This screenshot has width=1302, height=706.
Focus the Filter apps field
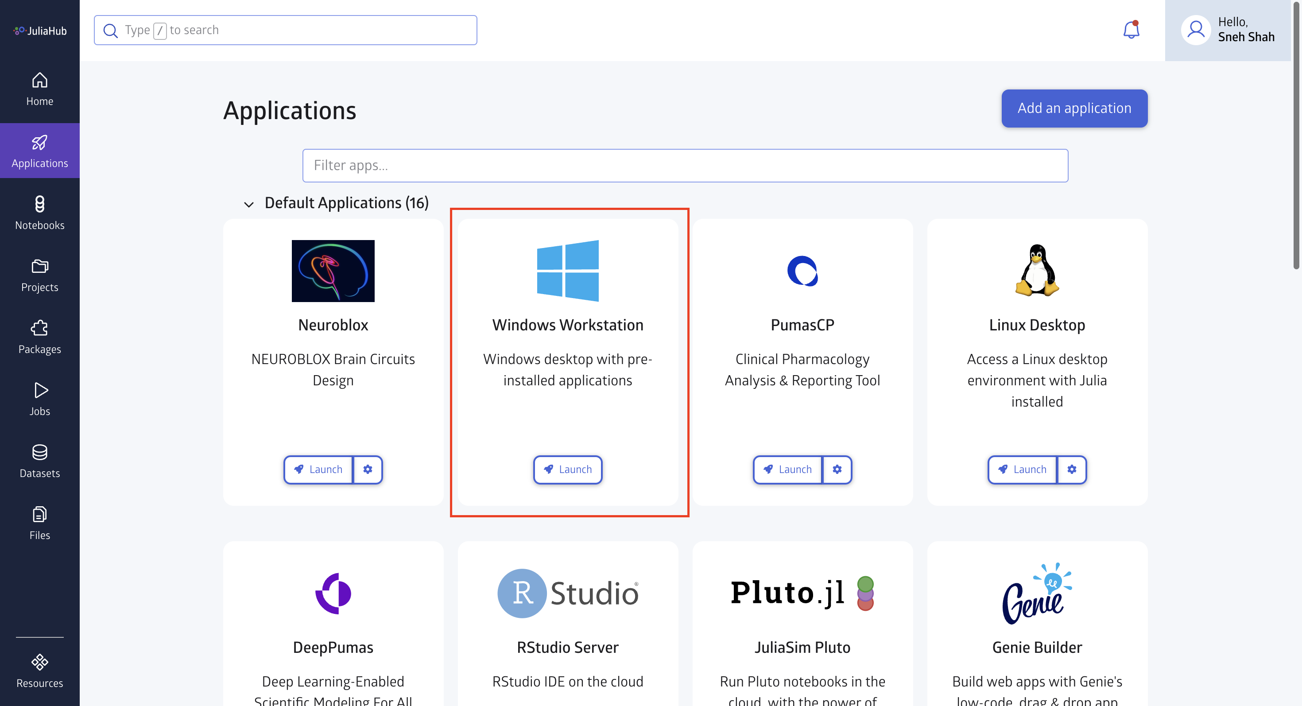click(685, 165)
